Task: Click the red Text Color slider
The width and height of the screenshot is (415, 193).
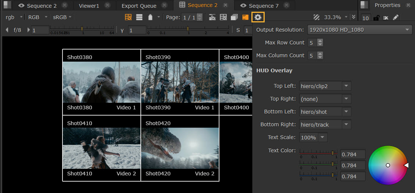Action: click(318, 153)
